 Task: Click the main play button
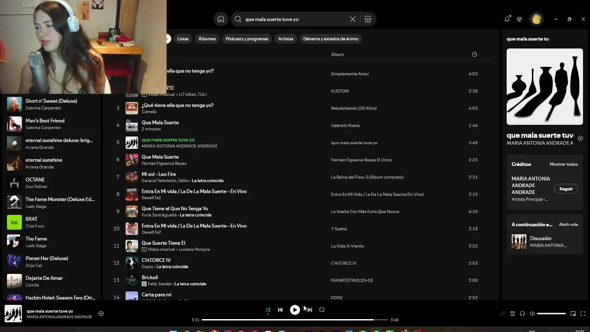coord(295,310)
